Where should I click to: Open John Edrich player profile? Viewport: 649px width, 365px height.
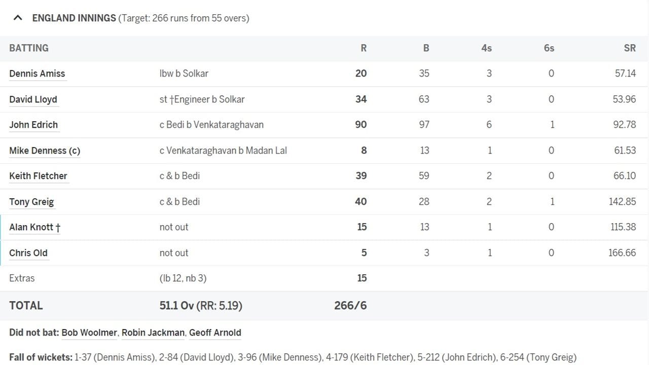pos(33,124)
